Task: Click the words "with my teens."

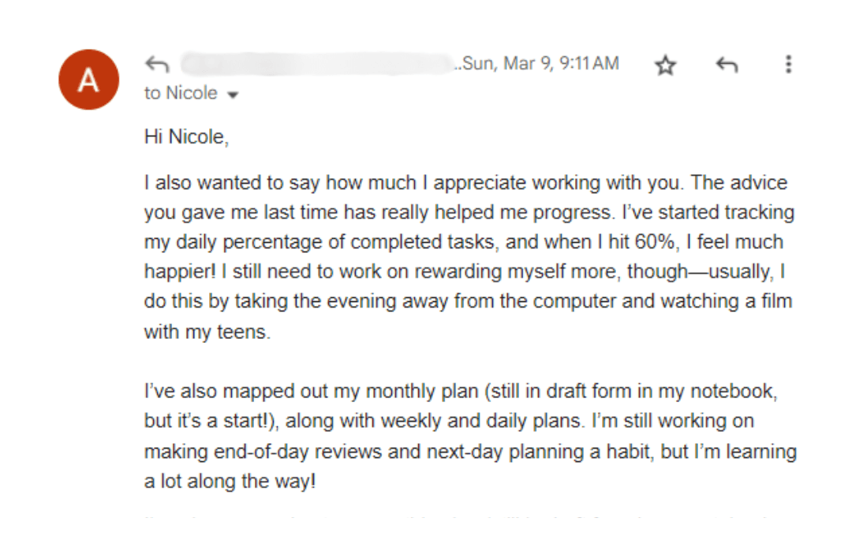Action: [207, 332]
